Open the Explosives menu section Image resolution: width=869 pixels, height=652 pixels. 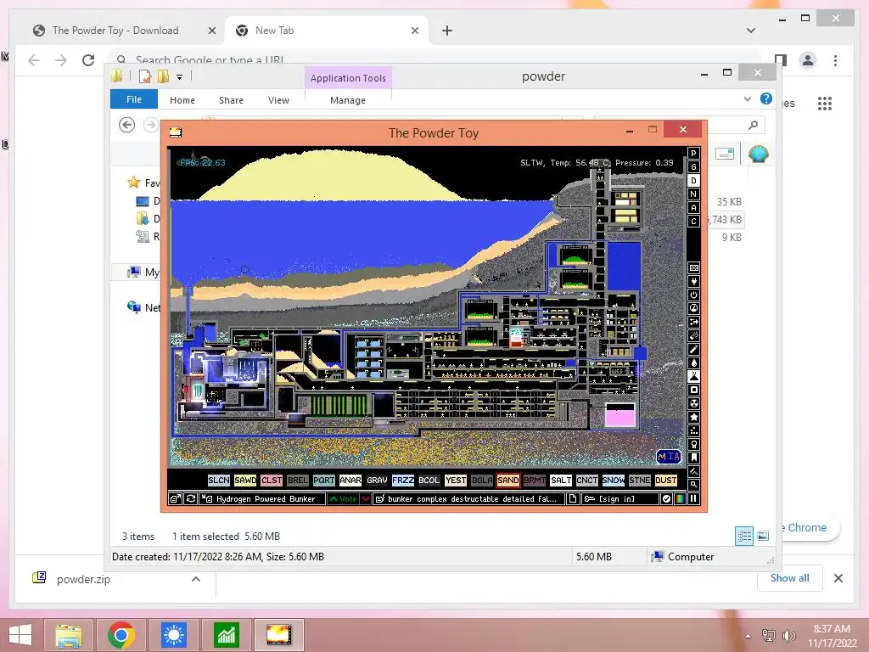click(x=693, y=335)
